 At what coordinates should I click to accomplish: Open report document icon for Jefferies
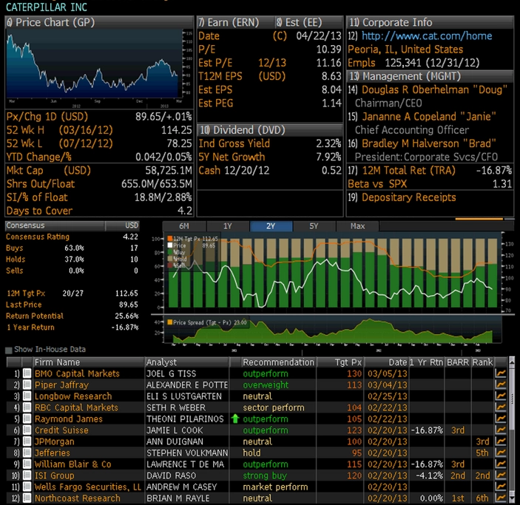tap(27, 453)
